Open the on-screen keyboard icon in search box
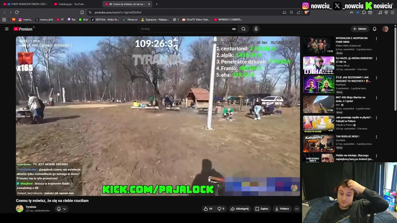The width and height of the screenshot is (397, 223). [x=234, y=29]
